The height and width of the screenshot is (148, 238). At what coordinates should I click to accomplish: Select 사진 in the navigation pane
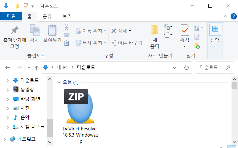click(x=25, y=108)
